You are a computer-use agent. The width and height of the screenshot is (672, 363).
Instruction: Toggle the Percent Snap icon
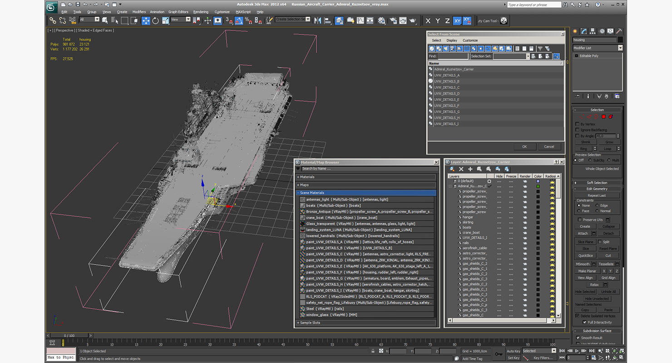(x=248, y=20)
